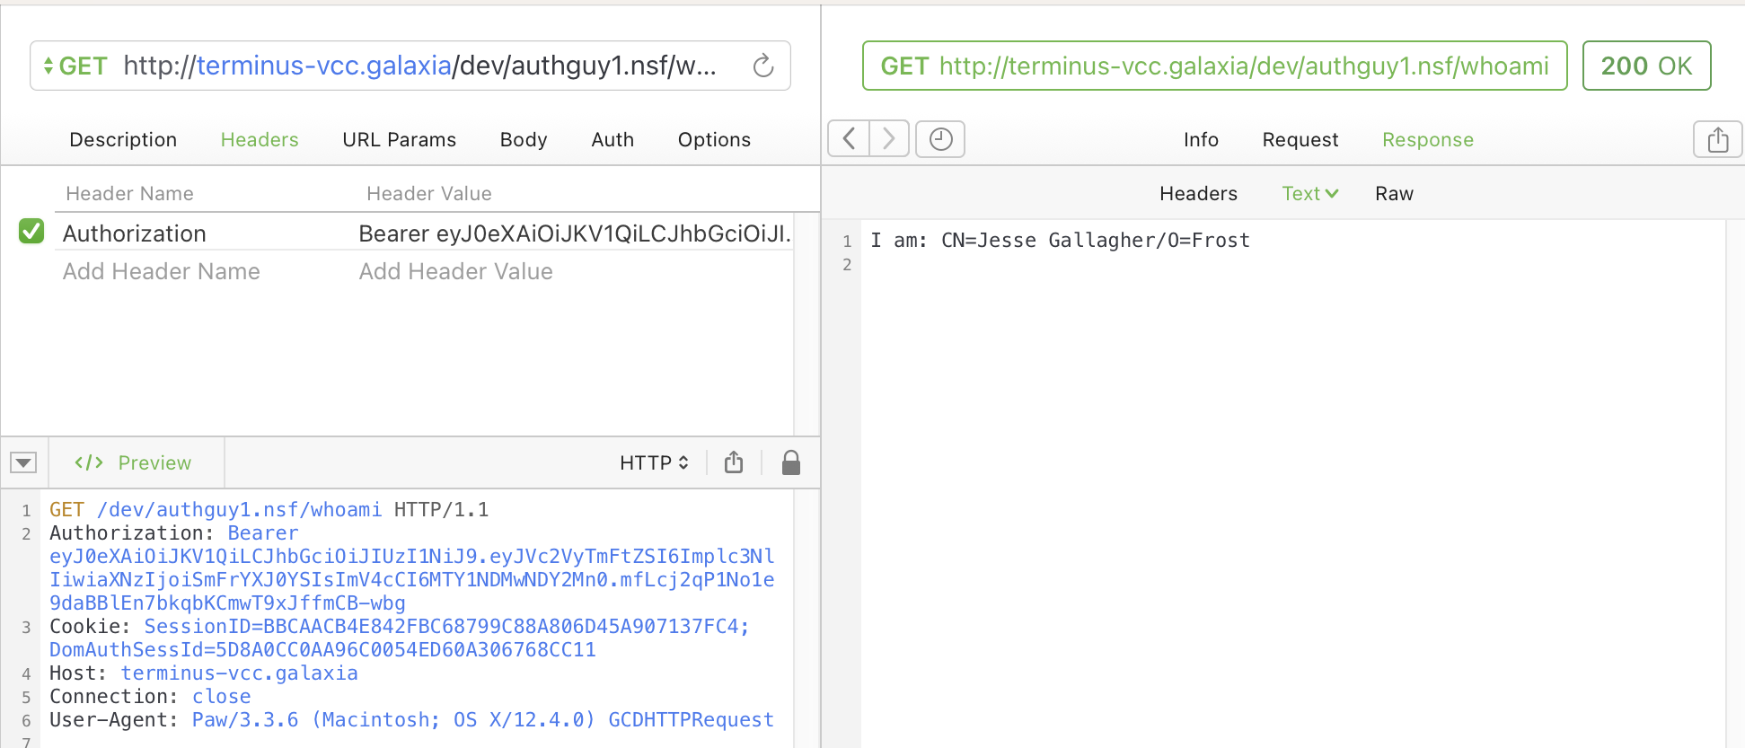Select the Raw response view
This screenshot has height=748, width=1745.
click(x=1394, y=194)
